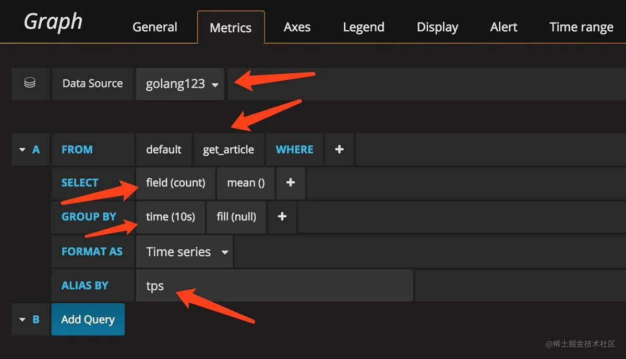Switch to the Time range tab
This screenshot has height=359, width=626.
(x=582, y=27)
